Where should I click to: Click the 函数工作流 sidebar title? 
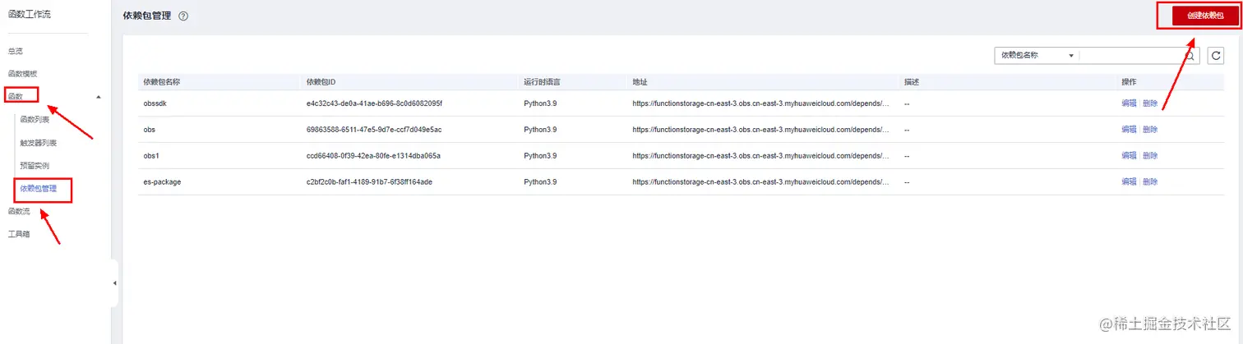[28, 16]
